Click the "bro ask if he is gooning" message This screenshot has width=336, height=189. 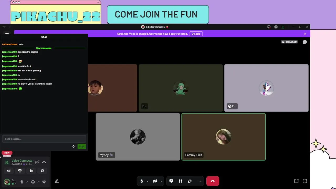[x=29, y=71]
